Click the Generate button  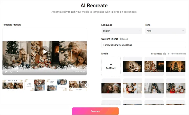pos(95,111)
